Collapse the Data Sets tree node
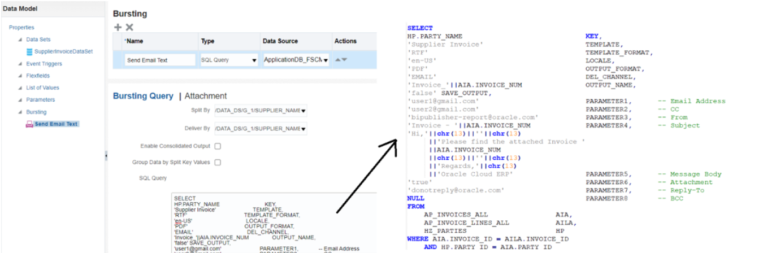Image resolution: width=763 pixels, height=253 pixels. [20, 40]
